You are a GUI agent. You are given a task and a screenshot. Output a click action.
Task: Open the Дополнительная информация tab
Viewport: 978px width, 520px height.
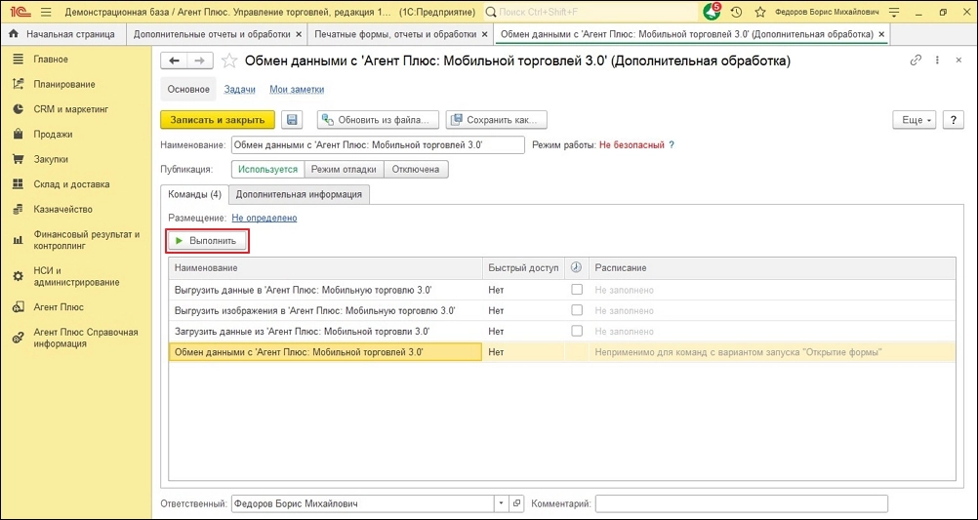coord(299,194)
